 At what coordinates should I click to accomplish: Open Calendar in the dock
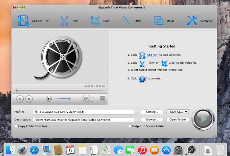70,150
